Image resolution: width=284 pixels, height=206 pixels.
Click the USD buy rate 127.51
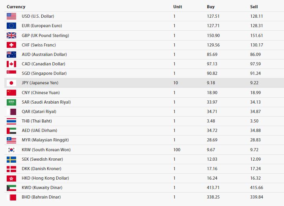point(213,16)
